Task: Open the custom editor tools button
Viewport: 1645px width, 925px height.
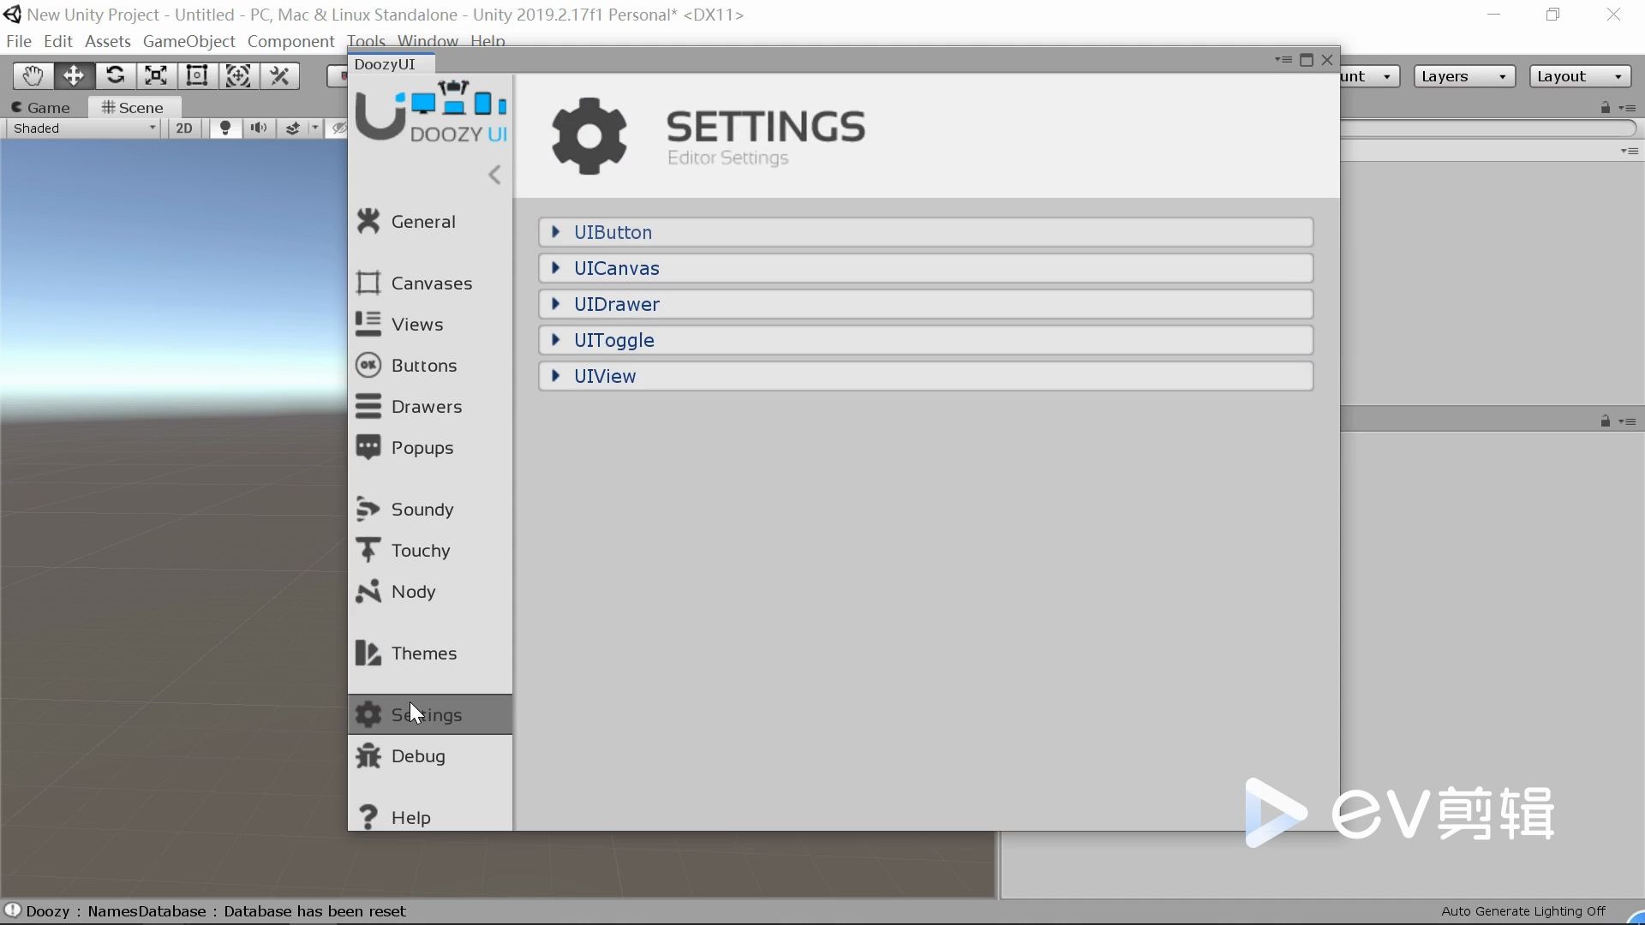Action: point(279,76)
